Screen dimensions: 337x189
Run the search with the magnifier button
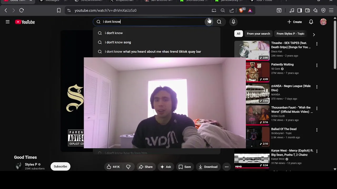point(219,22)
